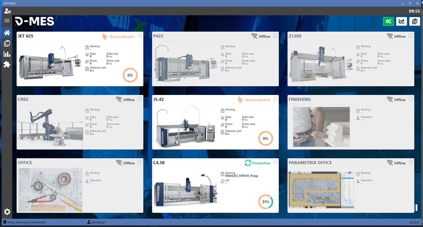Click the RIBASSO_SPINTA_P.npg working file name

[241, 176]
